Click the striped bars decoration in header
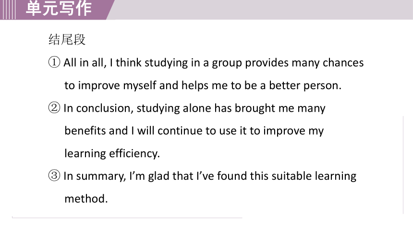Image resolution: width=413 pixels, height=232 pixels. pos(8,10)
